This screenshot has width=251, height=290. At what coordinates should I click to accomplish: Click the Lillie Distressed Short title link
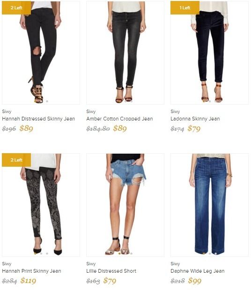coord(111,271)
